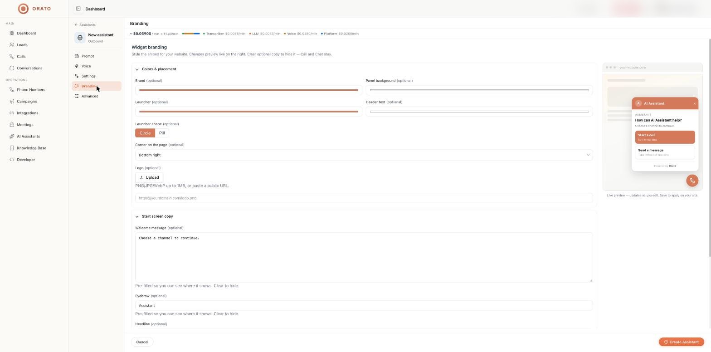The height and width of the screenshot is (352, 711).
Task: Open the Header text color picker
Action: [x=479, y=112]
